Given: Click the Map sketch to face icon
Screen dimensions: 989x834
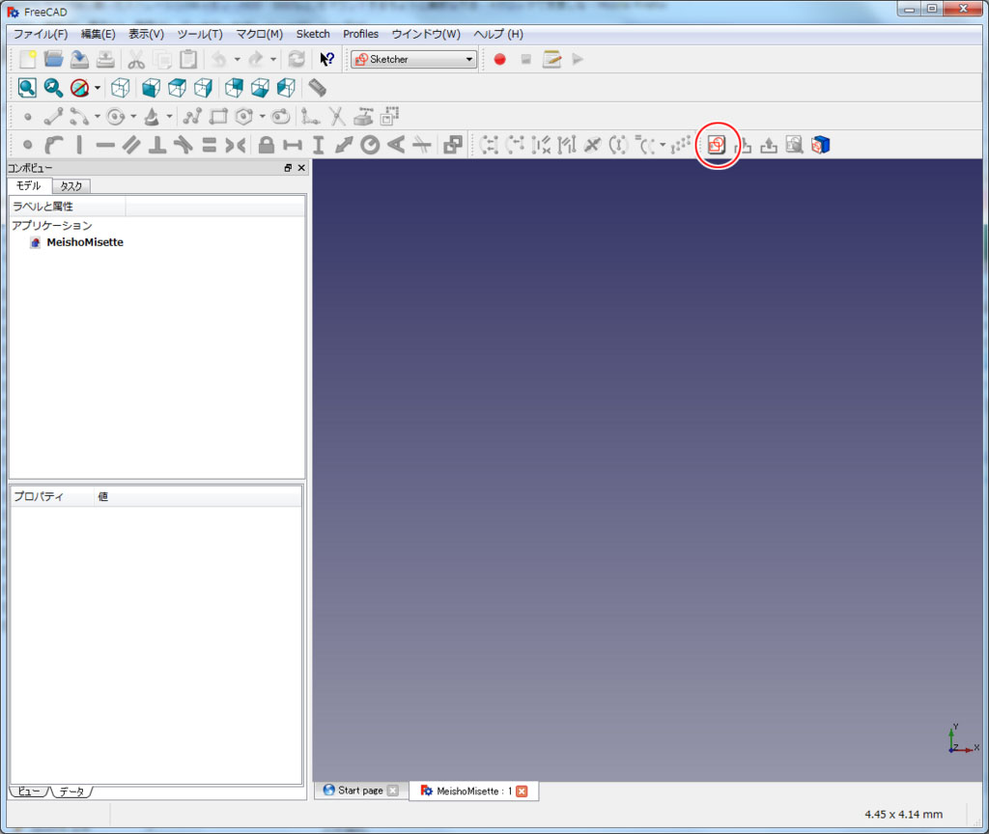Looking at the screenshot, I should 821,145.
